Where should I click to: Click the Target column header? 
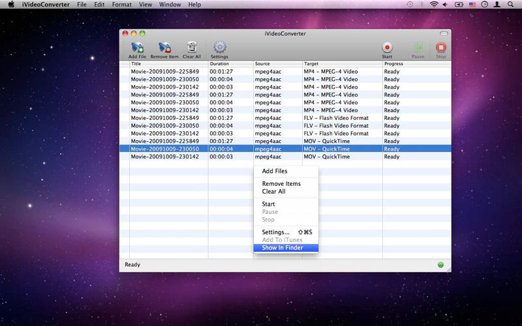pyautogui.click(x=343, y=63)
